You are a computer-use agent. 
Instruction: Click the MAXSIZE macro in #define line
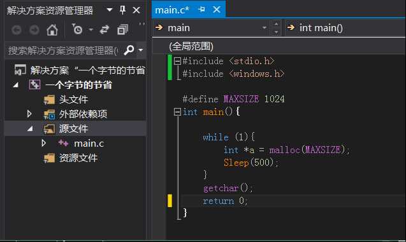pyautogui.click(x=241, y=99)
